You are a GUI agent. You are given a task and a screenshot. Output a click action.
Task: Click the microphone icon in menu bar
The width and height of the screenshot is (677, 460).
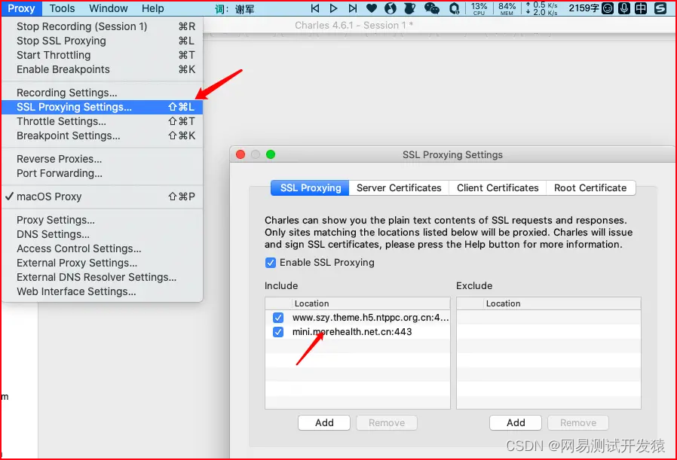pos(624,8)
